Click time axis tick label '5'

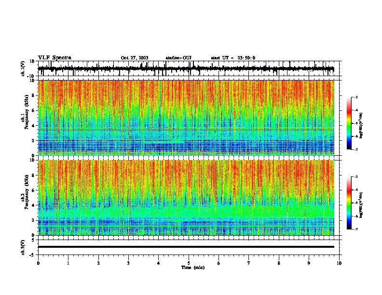pyautogui.click(x=189, y=263)
